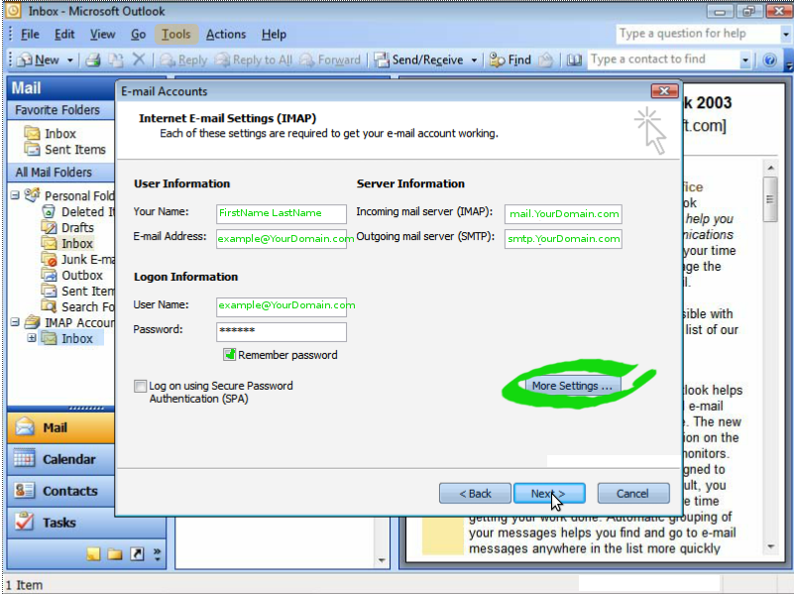Click the Password input field
This screenshot has width=794, height=594.
pyautogui.click(x=282, y=331)
